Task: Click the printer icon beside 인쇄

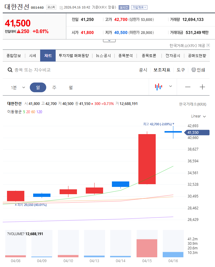Action: [x=193, y=70]
